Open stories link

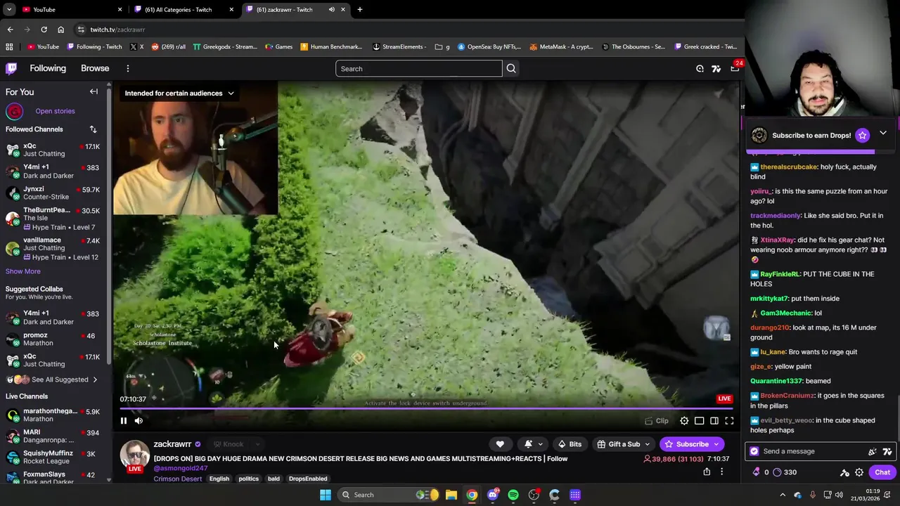tap(55, 111)
